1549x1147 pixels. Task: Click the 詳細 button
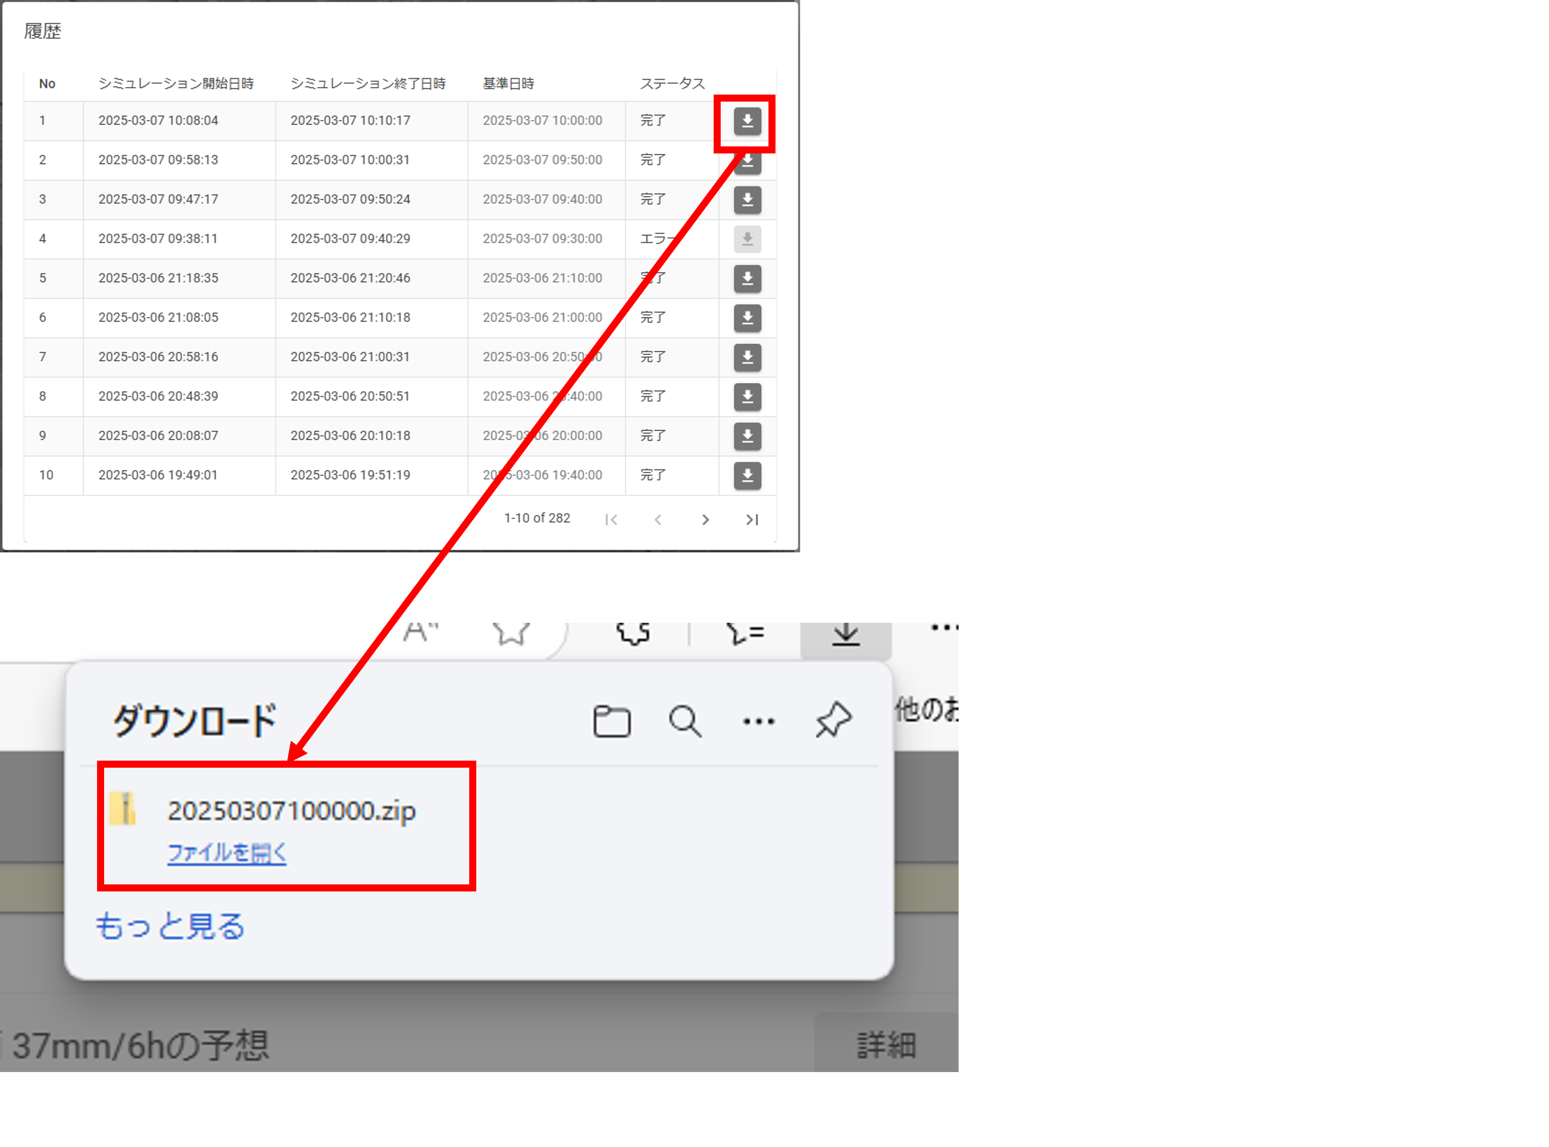886,1044
